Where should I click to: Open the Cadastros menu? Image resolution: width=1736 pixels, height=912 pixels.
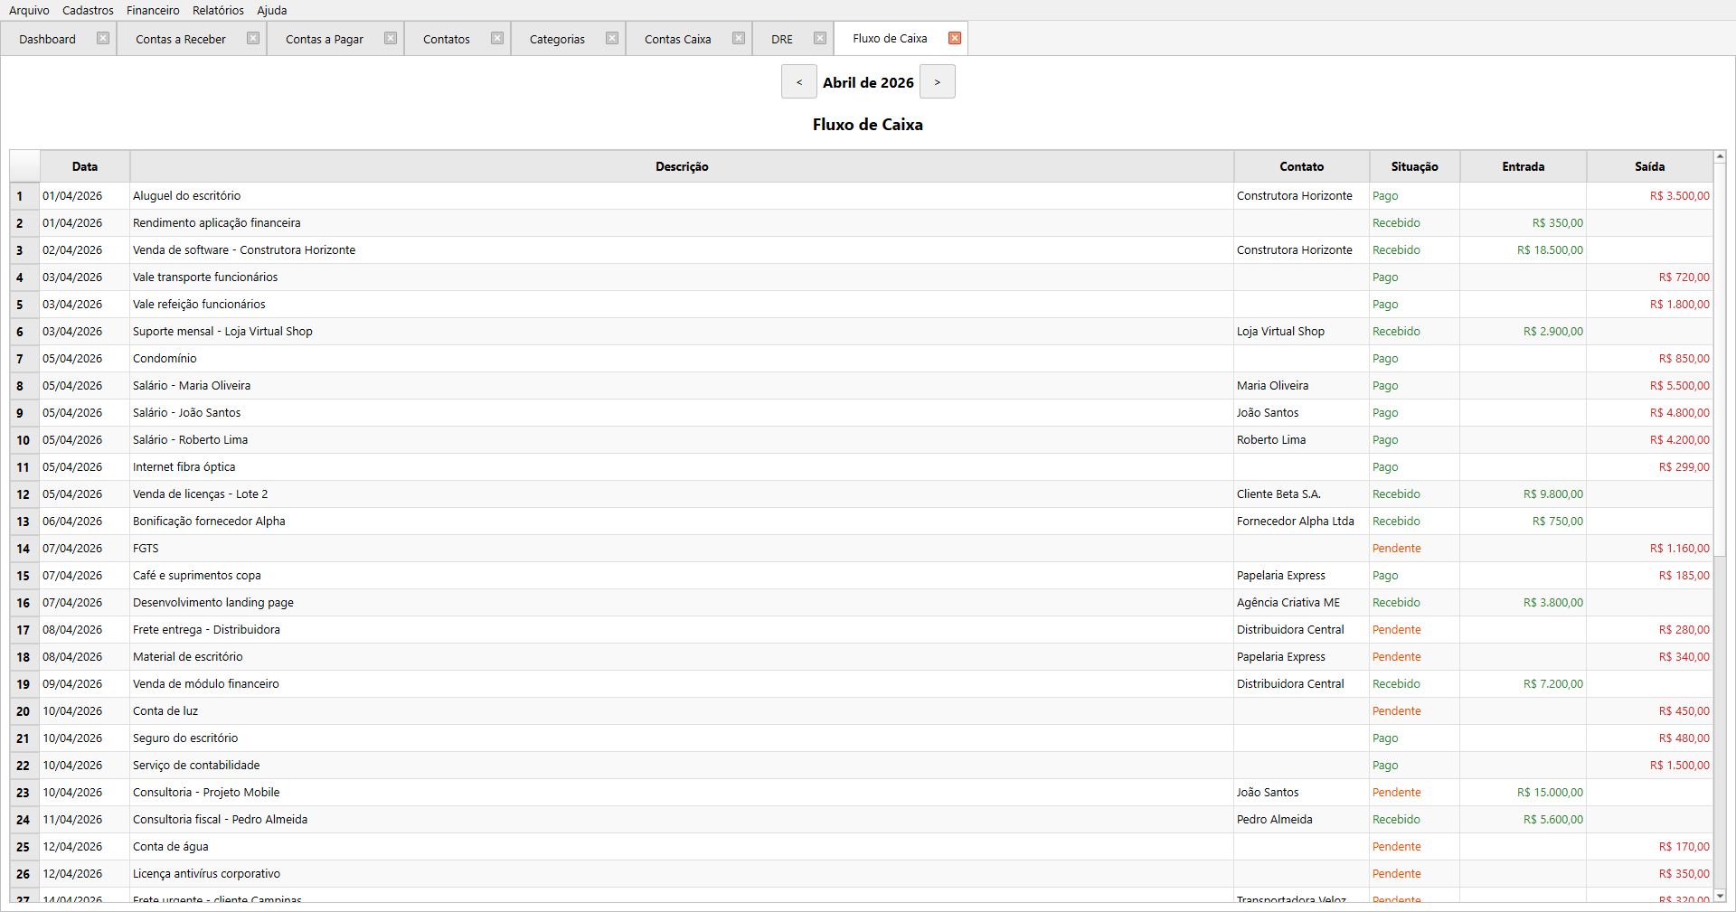pyautogui.click(x=88, y=10)
